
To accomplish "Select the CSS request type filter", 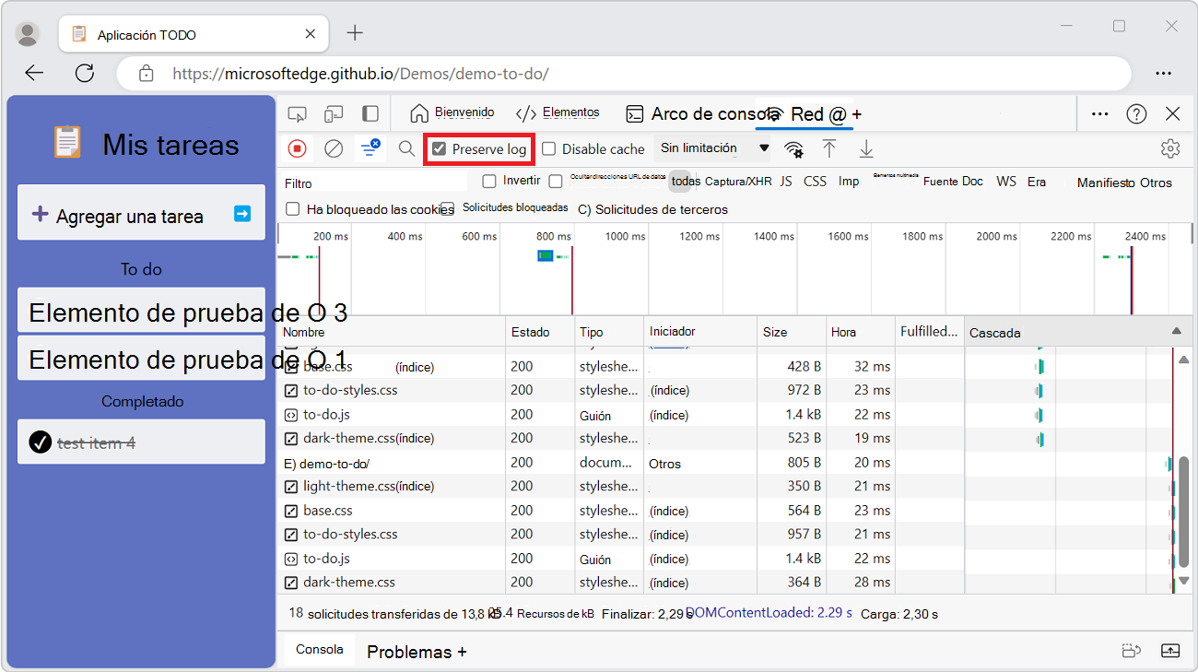I will (x=815, y=182).
